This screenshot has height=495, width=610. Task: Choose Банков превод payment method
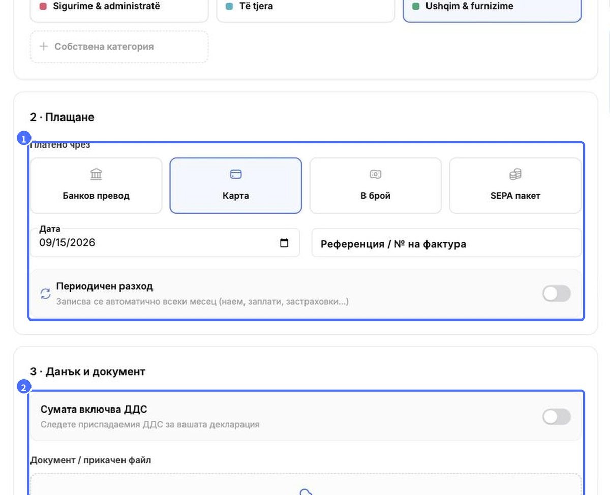96,185
